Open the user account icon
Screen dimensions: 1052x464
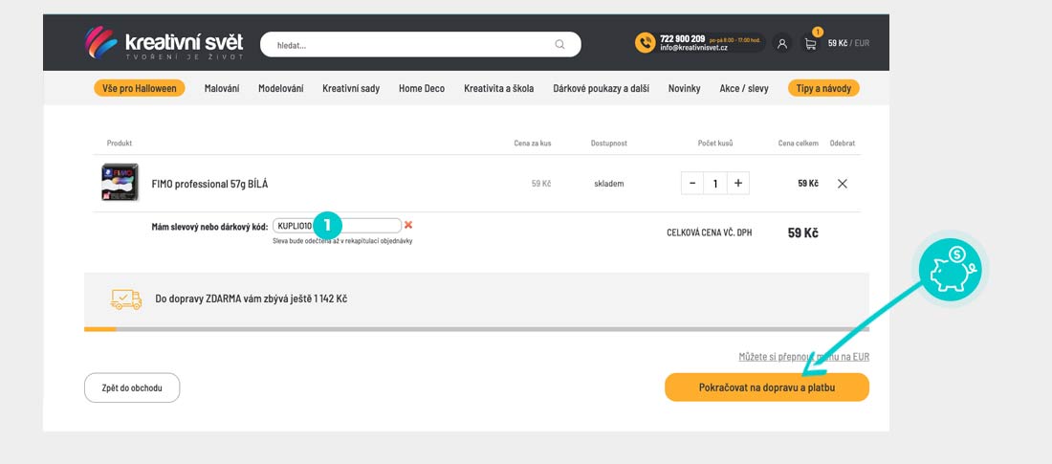click(782, 43)
